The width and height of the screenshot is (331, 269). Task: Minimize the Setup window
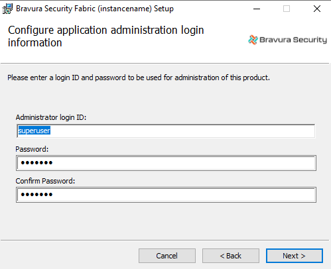point(257,9)
